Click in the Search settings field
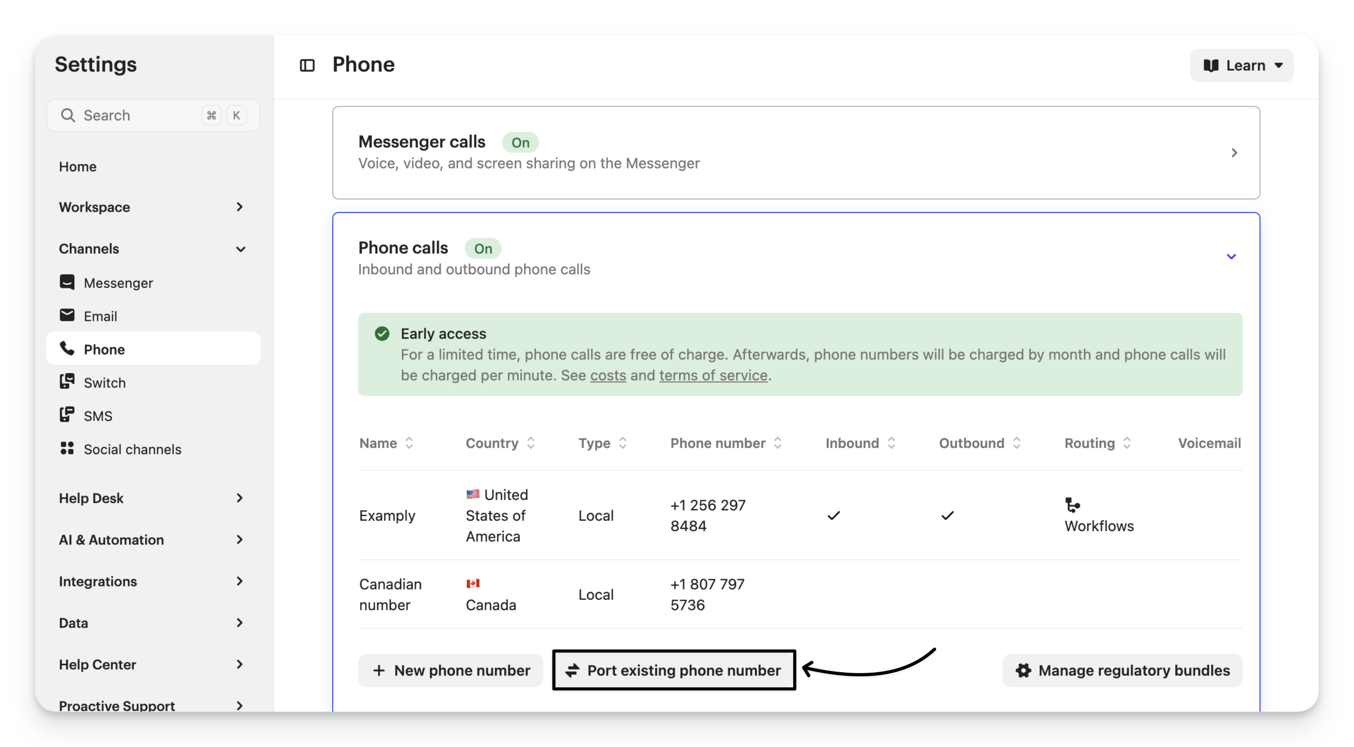The width and height of the screenshot is (1354, 747). tap(153, 115)
